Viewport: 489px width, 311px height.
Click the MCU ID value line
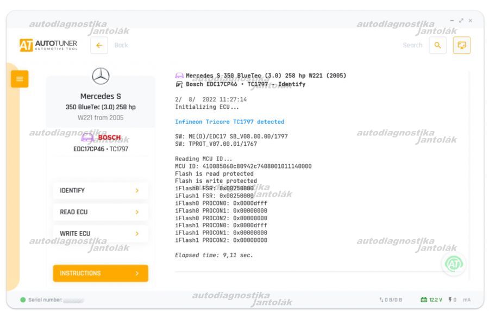click(243, 166)
